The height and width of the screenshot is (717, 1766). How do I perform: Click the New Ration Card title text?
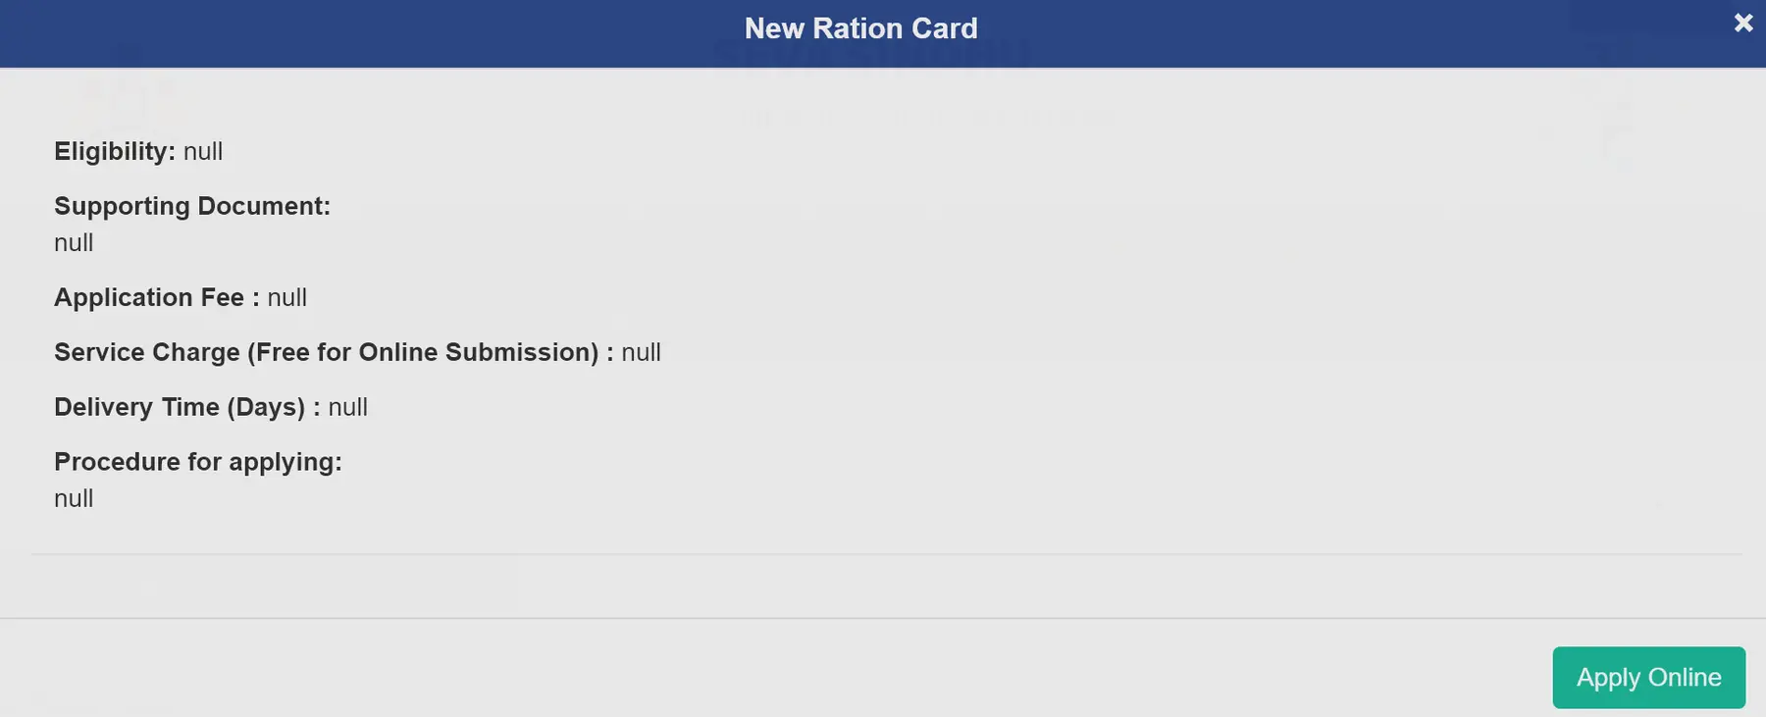coord(860,27)
